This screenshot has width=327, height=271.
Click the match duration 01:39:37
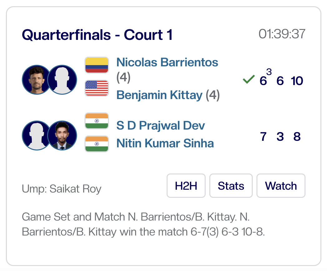[282, 34]
